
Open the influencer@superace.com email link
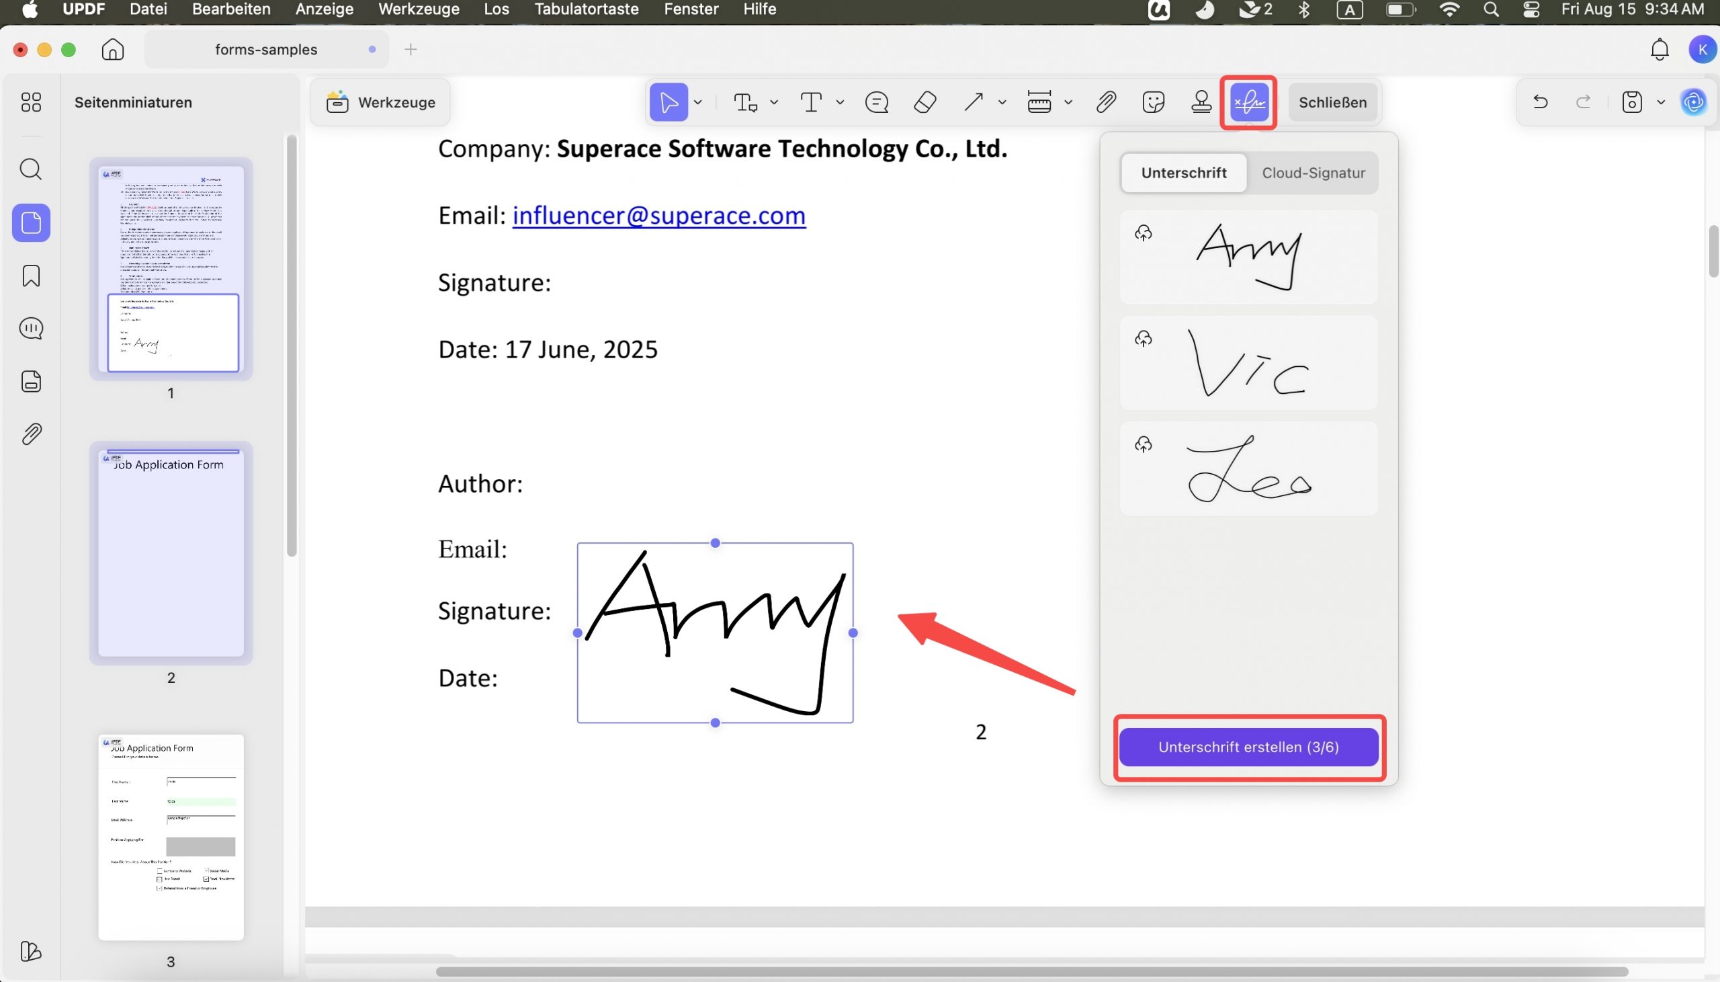click(658, 216)
